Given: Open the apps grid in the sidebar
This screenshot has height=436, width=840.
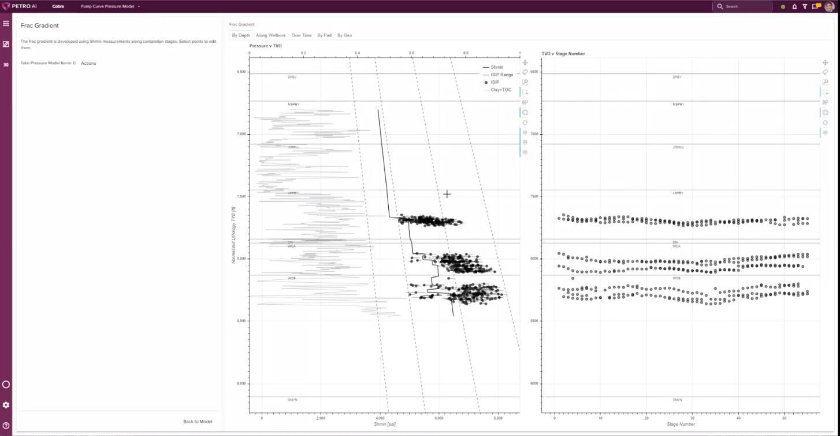Looking at the screenshot, I should coord(6,24).
